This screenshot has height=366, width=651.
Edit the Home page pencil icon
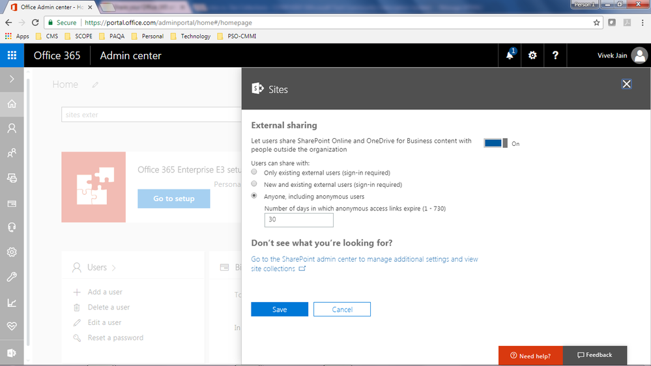[95, 85]
